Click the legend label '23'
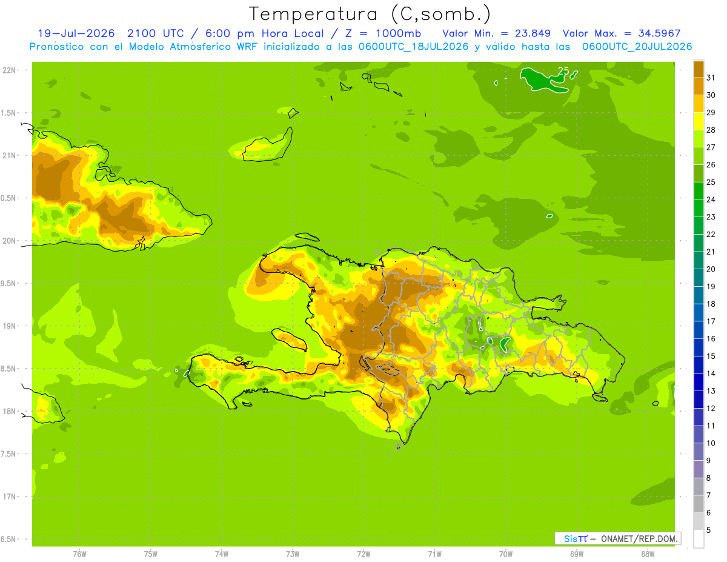This screenshot has height=562, width=727. (711, 217)
